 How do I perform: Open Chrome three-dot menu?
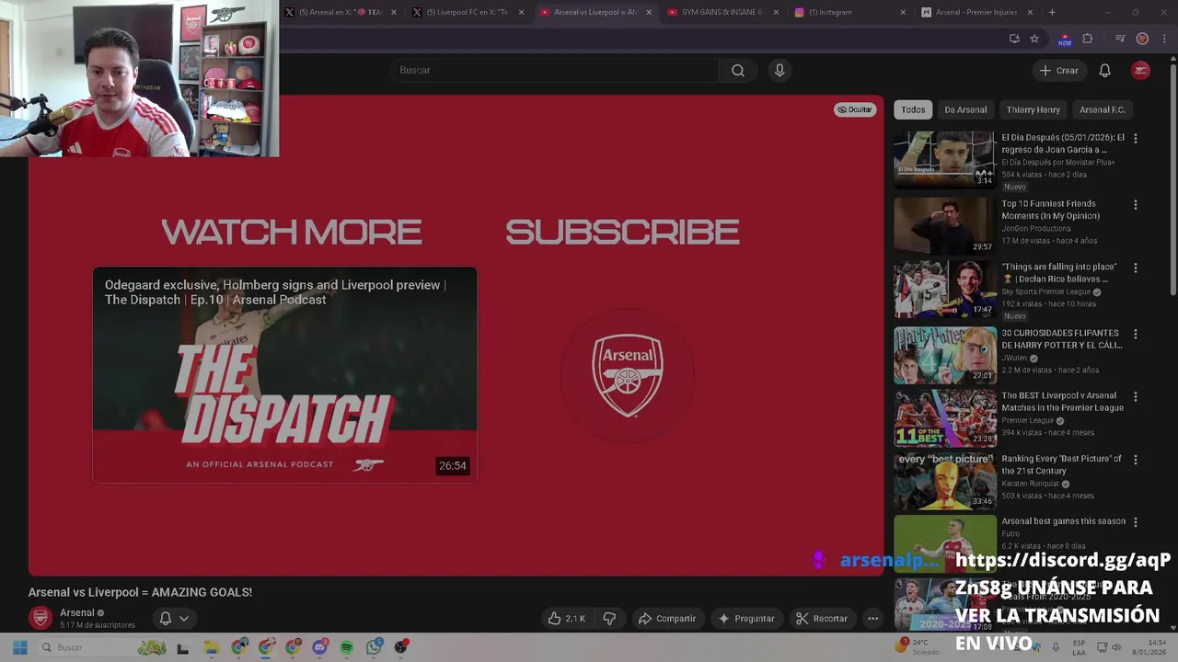[1163, 39]
